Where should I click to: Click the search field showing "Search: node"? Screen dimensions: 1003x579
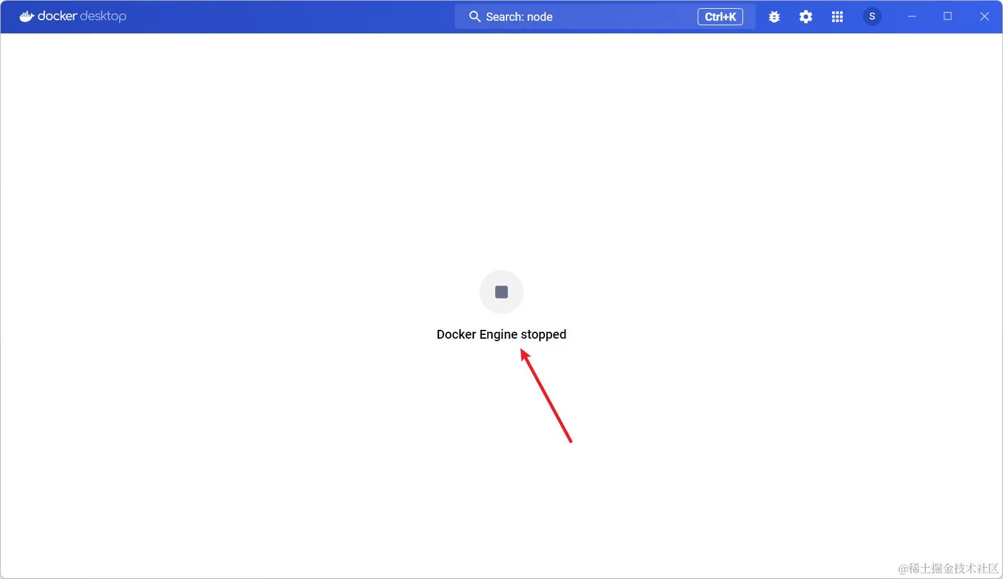[x=605, y=17]
